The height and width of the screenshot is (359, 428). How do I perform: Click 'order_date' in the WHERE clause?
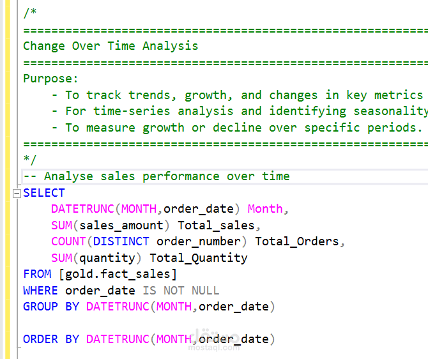click(x=100, y=291)
